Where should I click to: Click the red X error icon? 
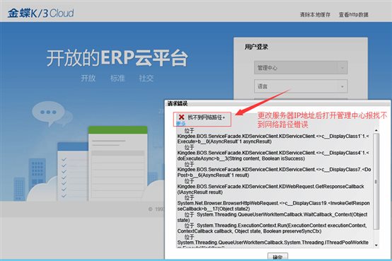pos(182,117)
